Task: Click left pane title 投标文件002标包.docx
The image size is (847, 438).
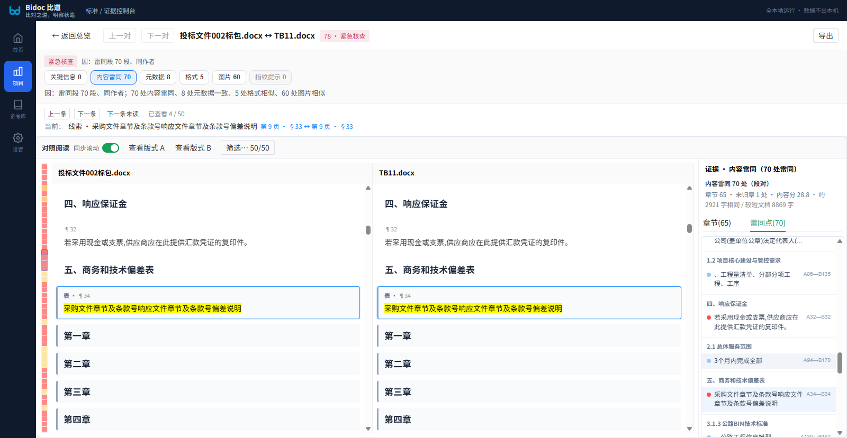Action: (x=94, y=173)
